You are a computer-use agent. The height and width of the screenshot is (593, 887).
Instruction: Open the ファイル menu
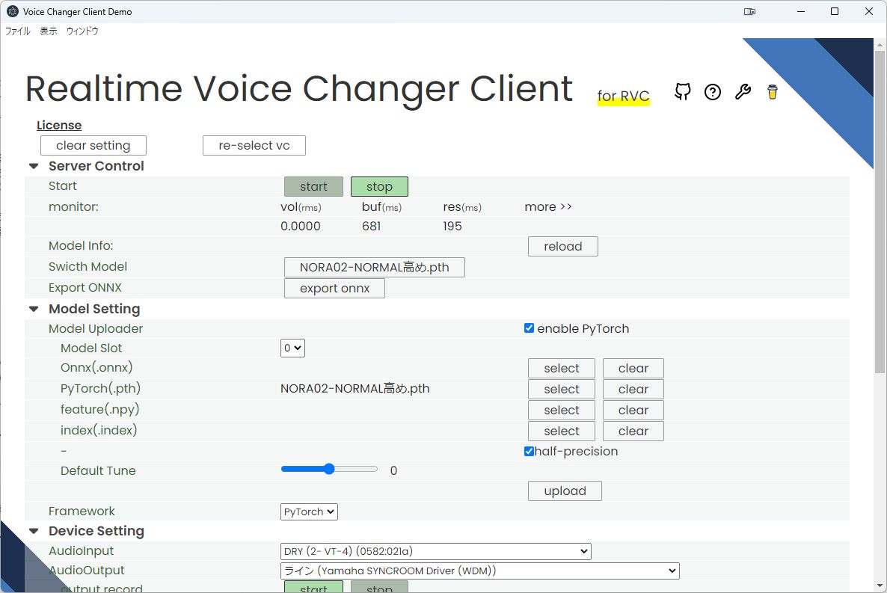pos(17,31)
